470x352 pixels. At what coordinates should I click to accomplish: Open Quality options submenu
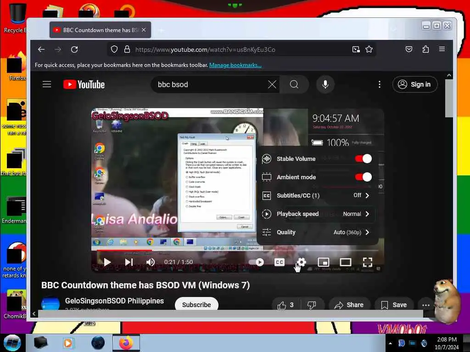[317, 232]
